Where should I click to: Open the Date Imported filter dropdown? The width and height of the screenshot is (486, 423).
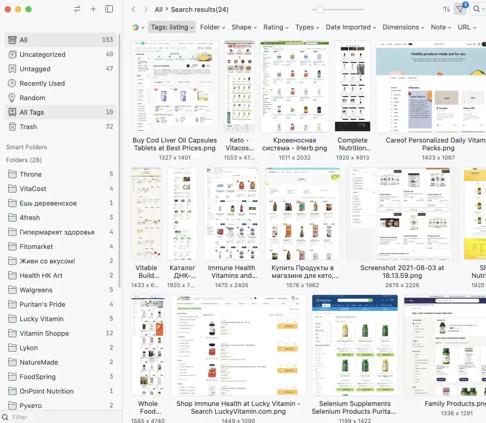coord(351,27)
